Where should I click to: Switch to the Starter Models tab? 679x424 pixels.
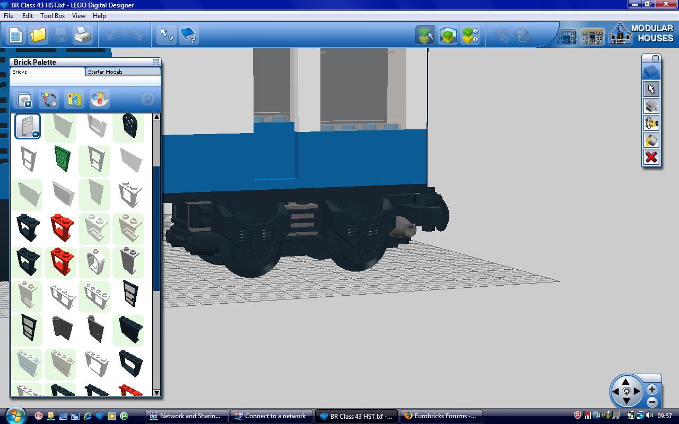(106, 72)
